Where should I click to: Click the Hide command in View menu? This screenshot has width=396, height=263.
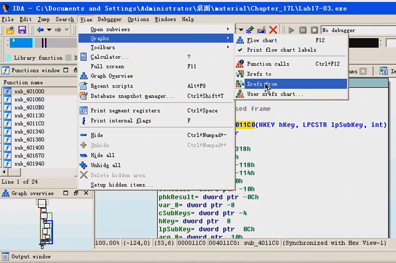coord(97,135)
